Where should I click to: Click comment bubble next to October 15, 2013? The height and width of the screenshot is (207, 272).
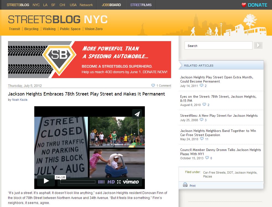pyautogui.click(x=207, y=158)
